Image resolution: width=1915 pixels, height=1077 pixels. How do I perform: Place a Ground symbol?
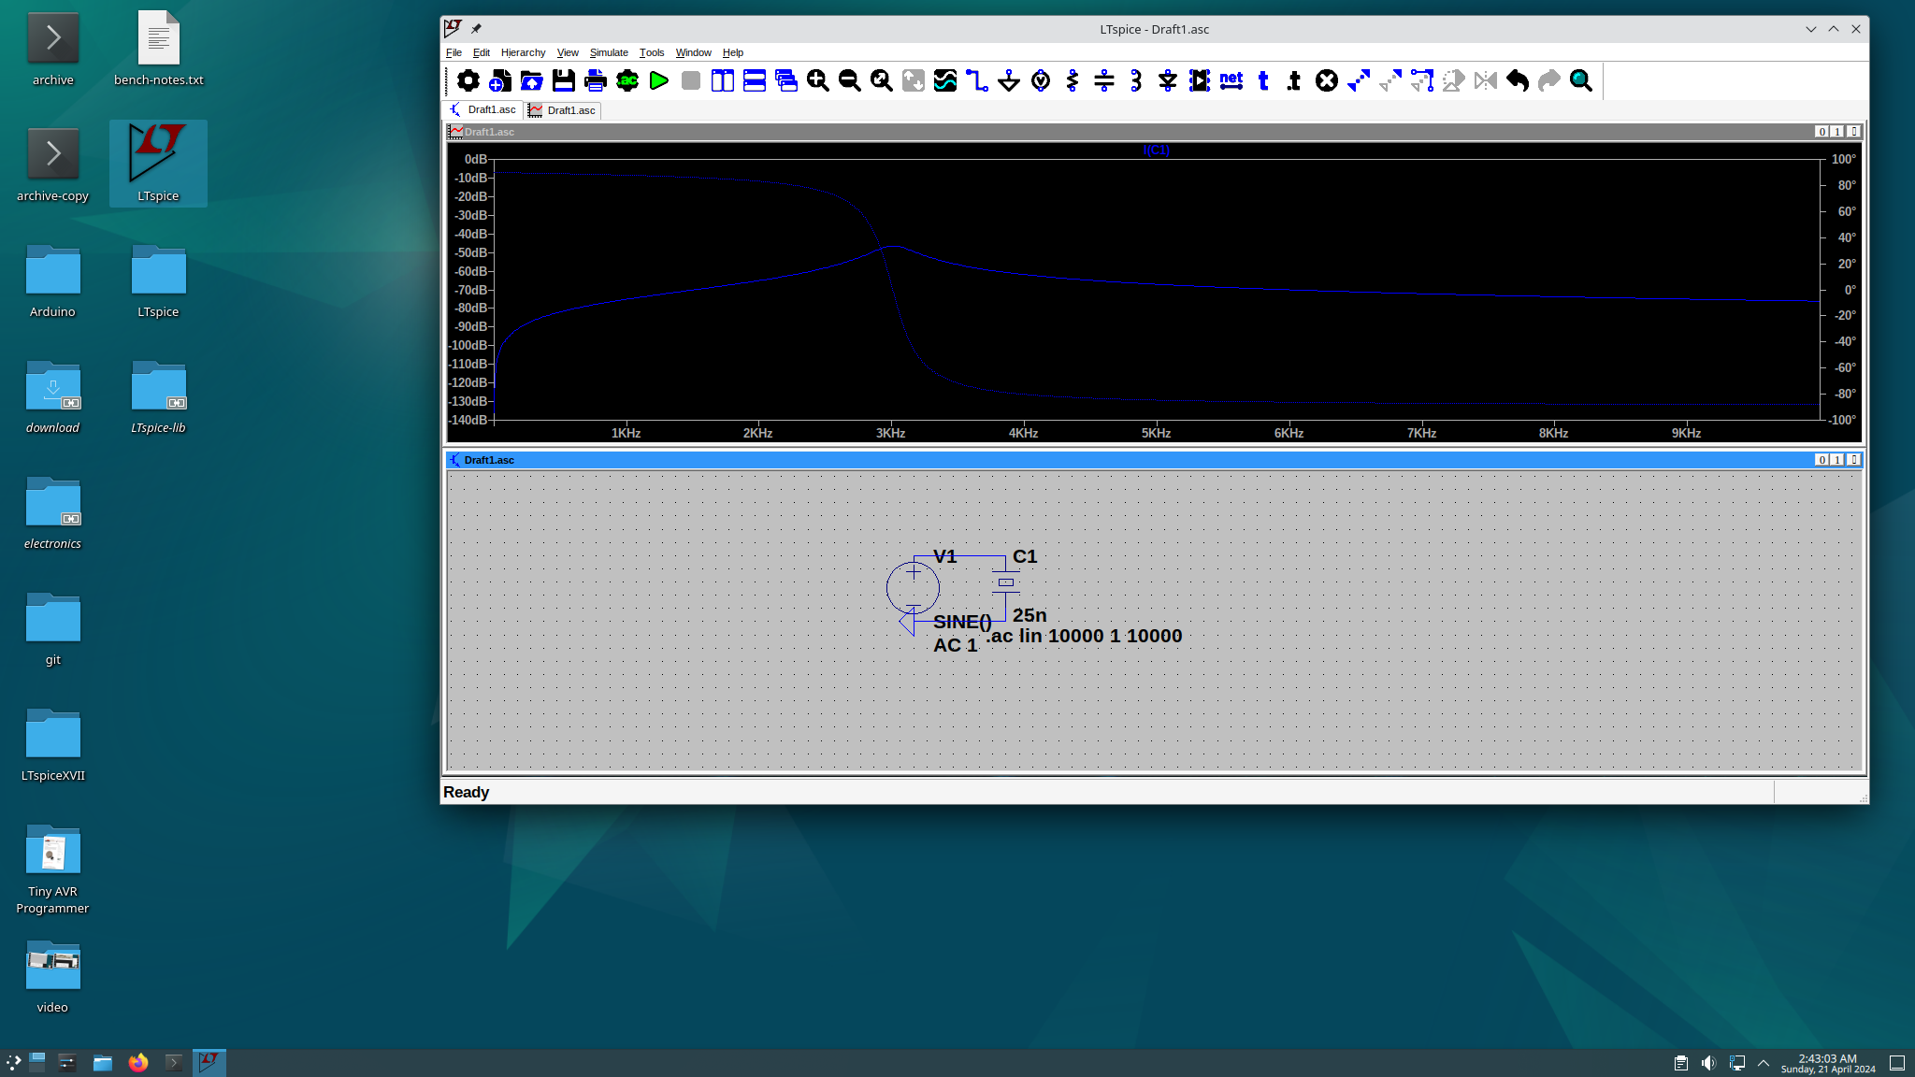pyautogui.click(x=1009, y=81)
